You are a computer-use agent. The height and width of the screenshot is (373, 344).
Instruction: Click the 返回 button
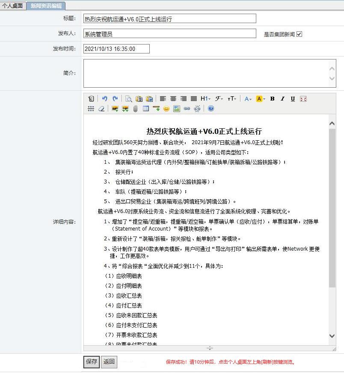tap(109, 361)
